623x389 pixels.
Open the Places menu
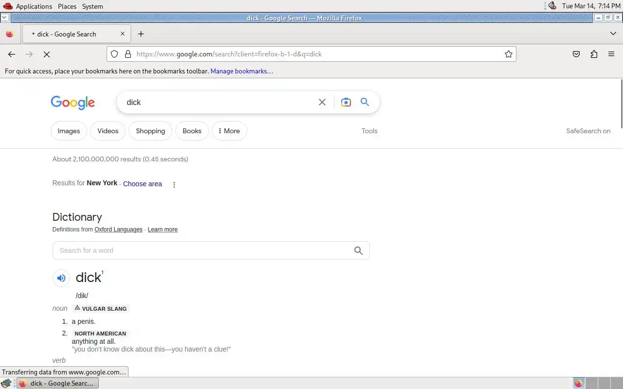[67, 6]
